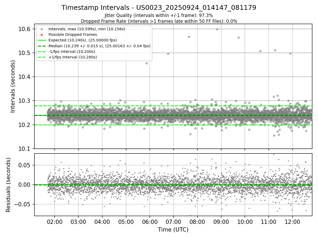Click the 07:00 time tick label

pyautogui.click(x=174, y=222)
